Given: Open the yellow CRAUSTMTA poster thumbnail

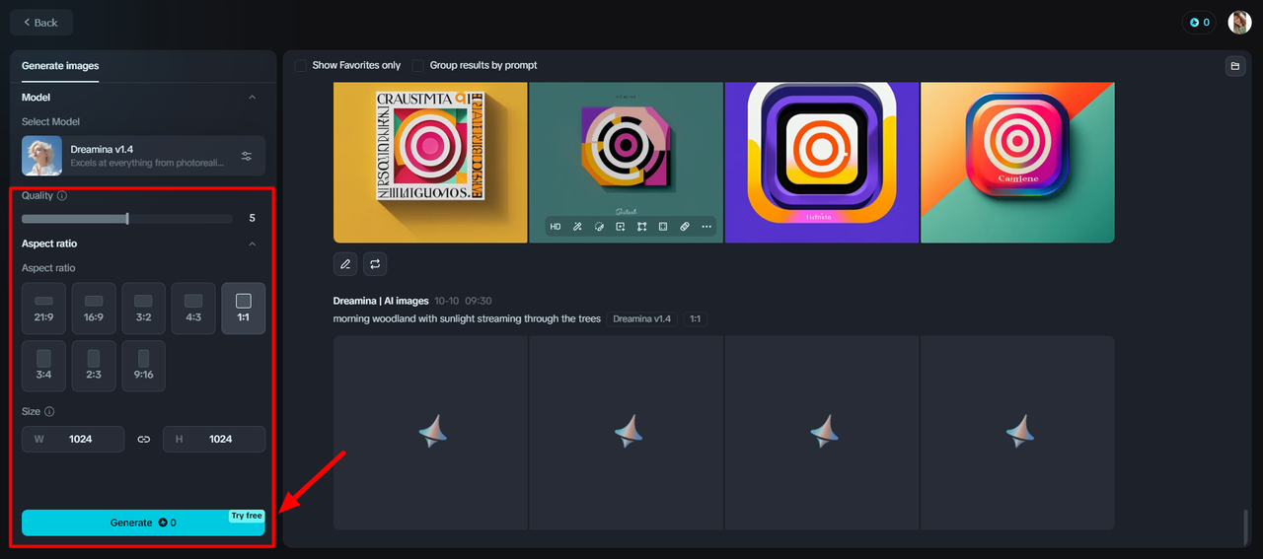Looking at the screenshot, I should coord(430,162).
